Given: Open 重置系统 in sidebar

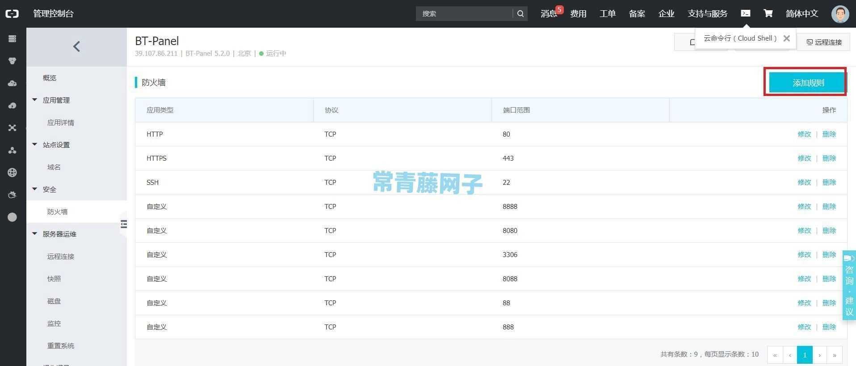Looking at the screenshot, I should tap(61, 345).
